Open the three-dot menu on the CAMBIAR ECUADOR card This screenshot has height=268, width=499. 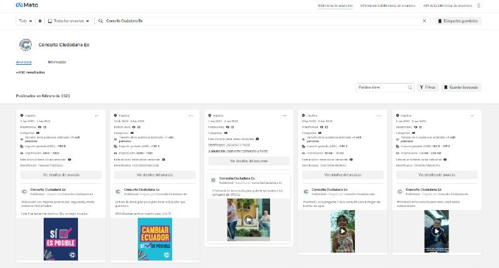(191, 116)
